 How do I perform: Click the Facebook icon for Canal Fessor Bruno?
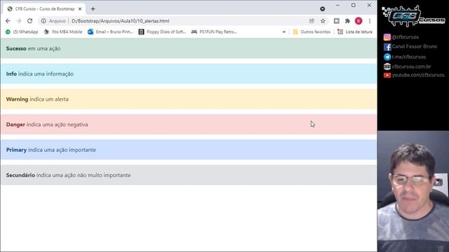coord(387,47)
